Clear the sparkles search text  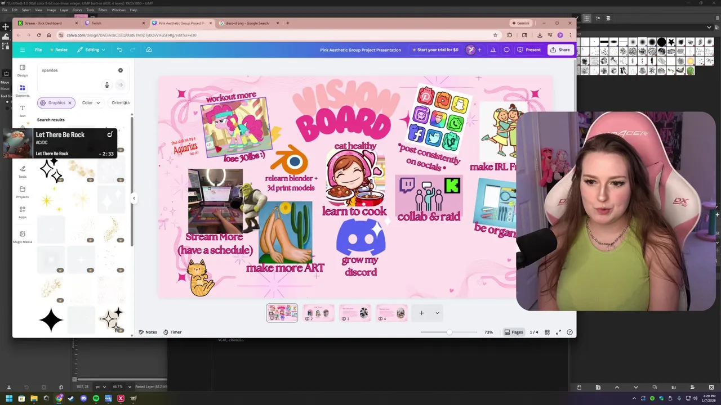pyautogui.click(x=120, y=70)
